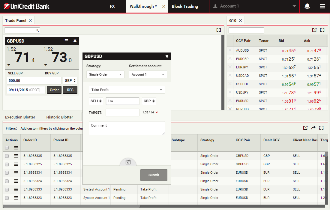330x210 pixels.
Task: Open Settlement account dropdown
Action: coord(148,74)
